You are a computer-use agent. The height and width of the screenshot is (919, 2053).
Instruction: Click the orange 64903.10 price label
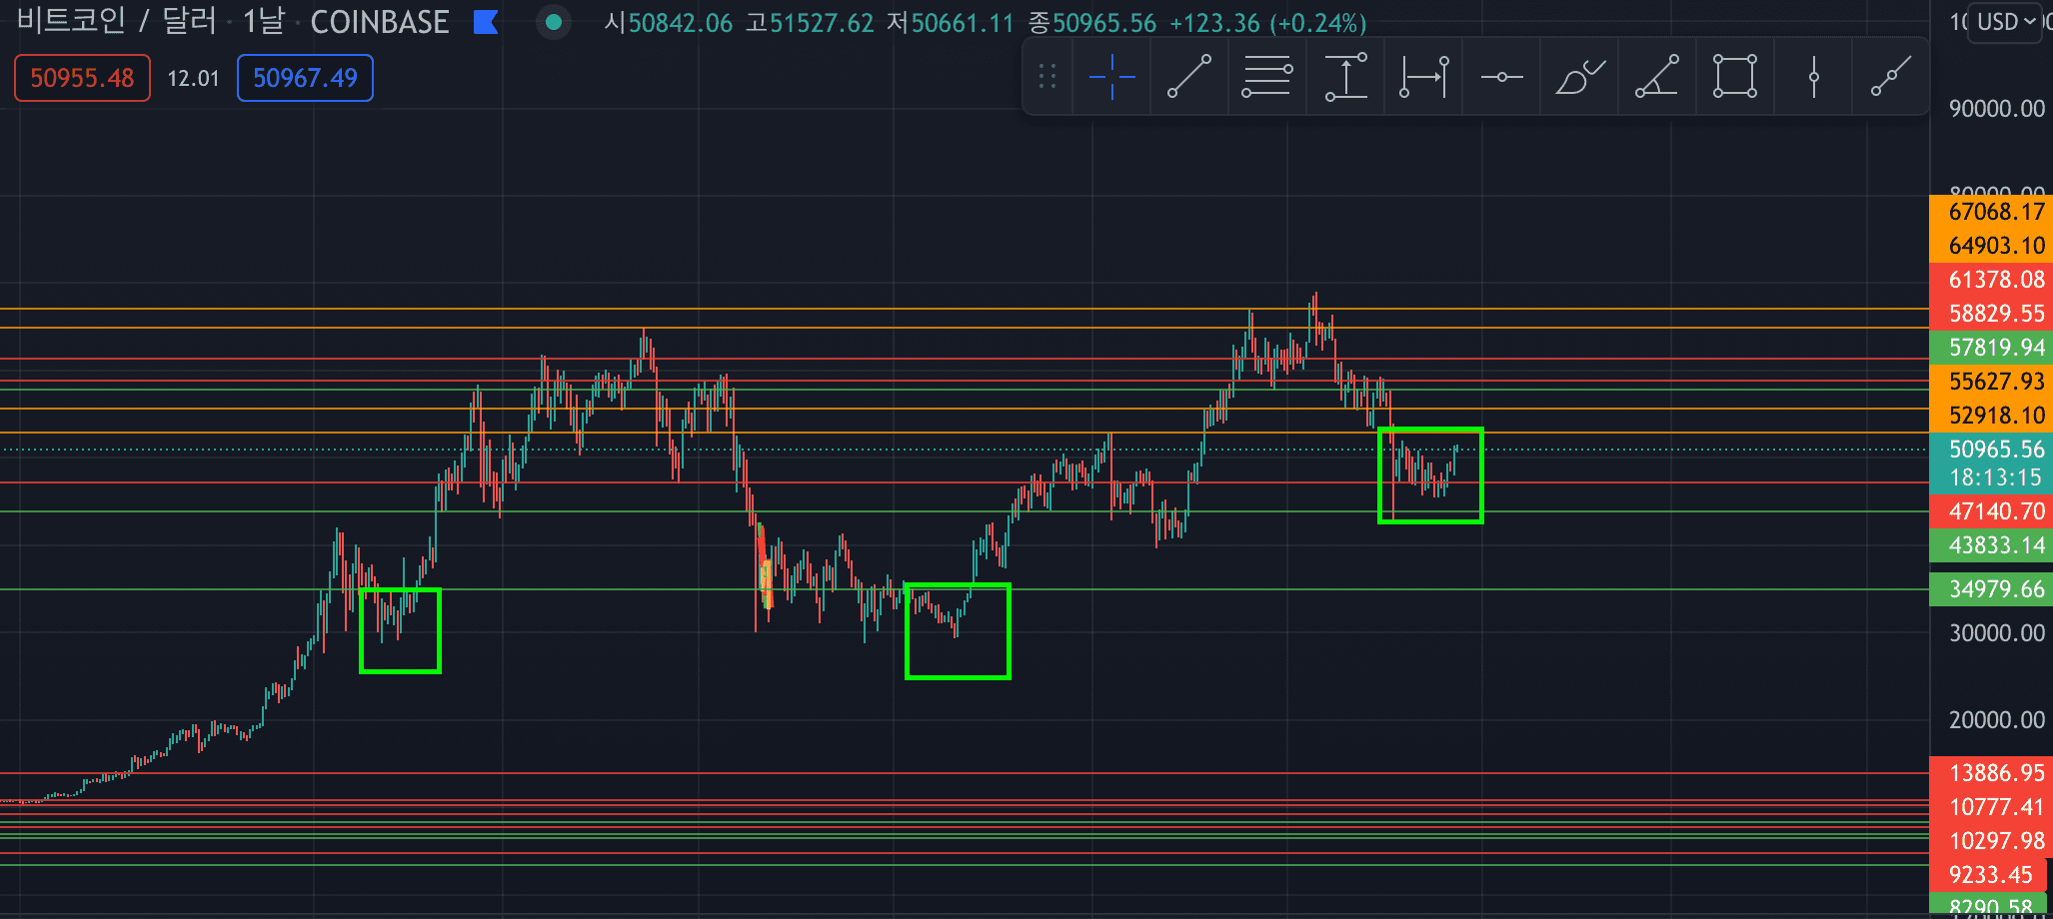click(x=1991, y=246)
